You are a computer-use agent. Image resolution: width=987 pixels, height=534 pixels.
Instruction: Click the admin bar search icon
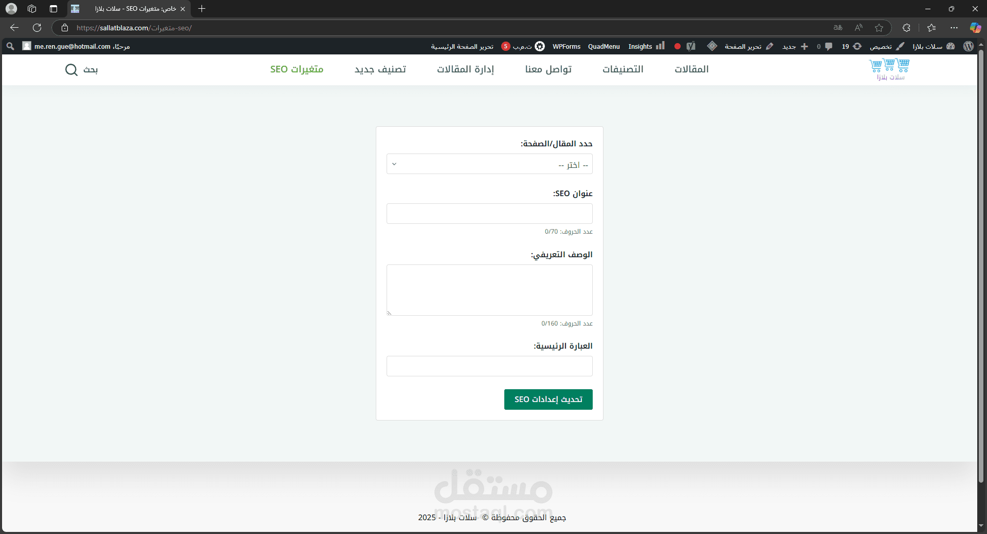pos(10,46)
